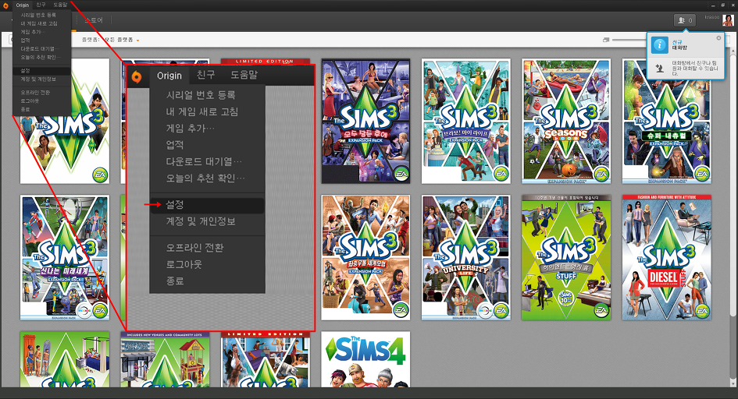
Task: Click the Origin logo icon in the title bar
Action: click(5, 5)
